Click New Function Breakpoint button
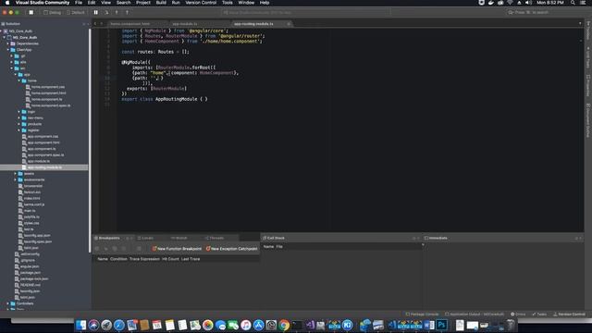This screenshot has width=592, height=333. pos(177,249)
